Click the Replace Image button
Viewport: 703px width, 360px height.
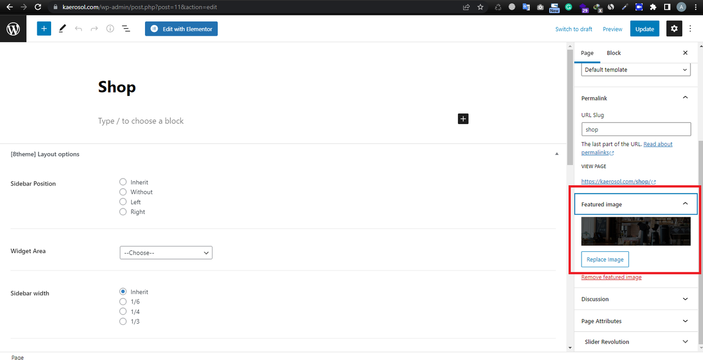605,260
